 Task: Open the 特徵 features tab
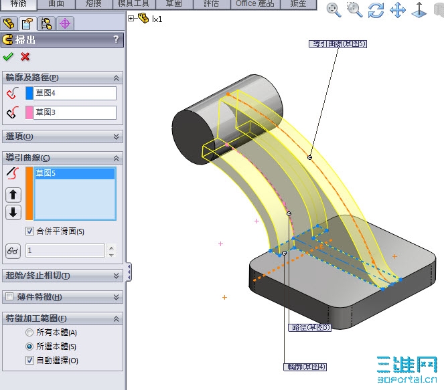[x=18, y=4]
